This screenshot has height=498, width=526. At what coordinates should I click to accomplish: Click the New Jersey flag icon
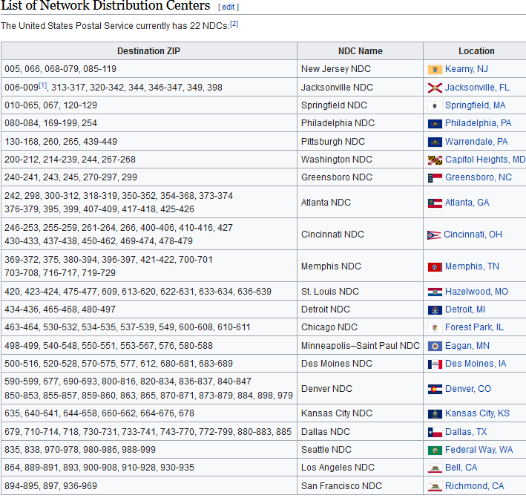pos(435,69)
